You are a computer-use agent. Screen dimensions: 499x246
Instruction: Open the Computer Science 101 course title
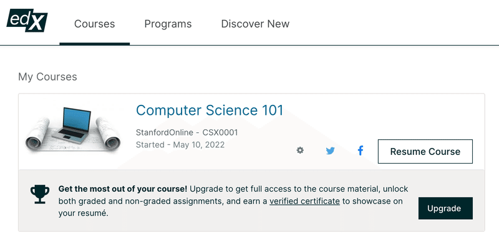point(210,111)
